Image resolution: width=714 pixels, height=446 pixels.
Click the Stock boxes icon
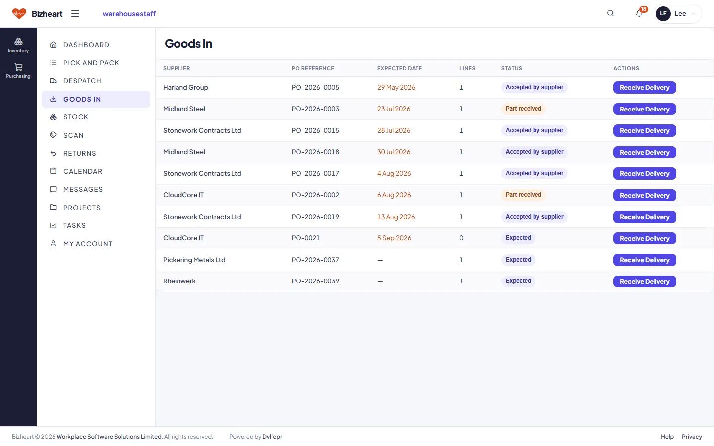coord(53,117)
